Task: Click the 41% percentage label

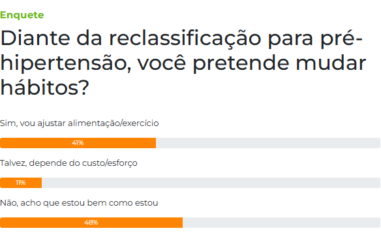Action: tap(78, 143)
